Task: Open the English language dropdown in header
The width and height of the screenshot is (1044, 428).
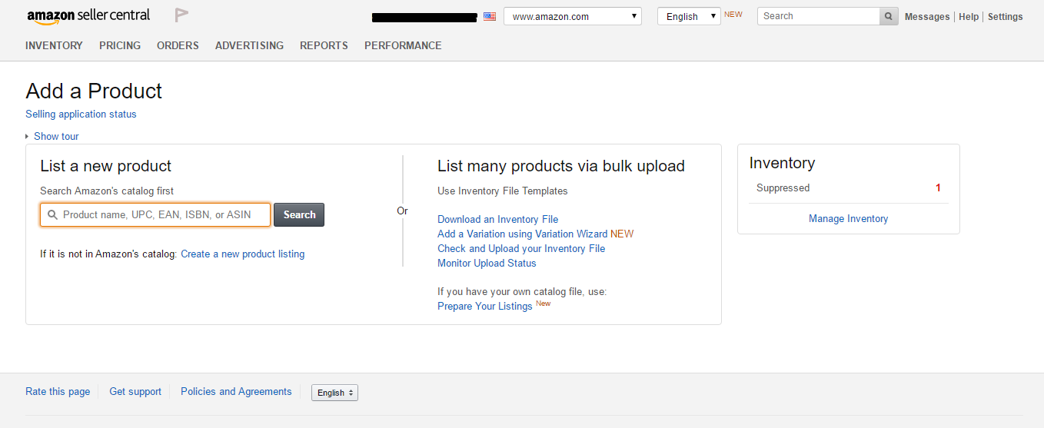Action: tap(689, 16)
